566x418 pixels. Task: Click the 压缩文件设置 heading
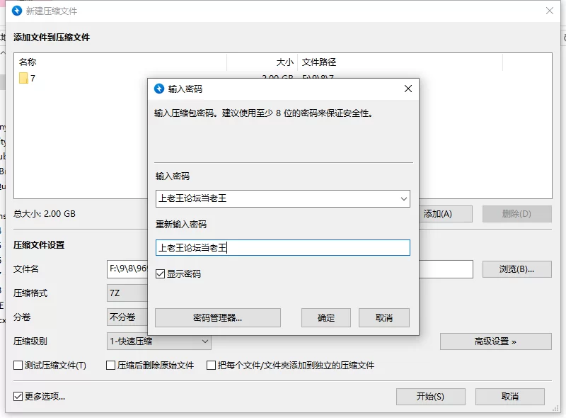click(x=39, y=245)
